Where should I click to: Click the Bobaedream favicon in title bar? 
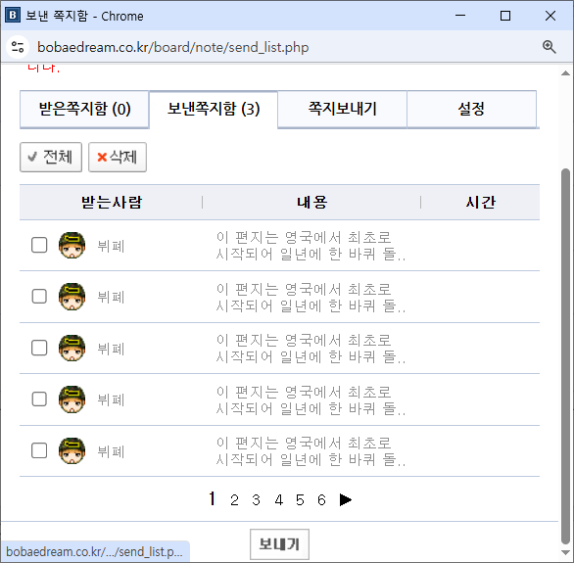pos(13,16)
